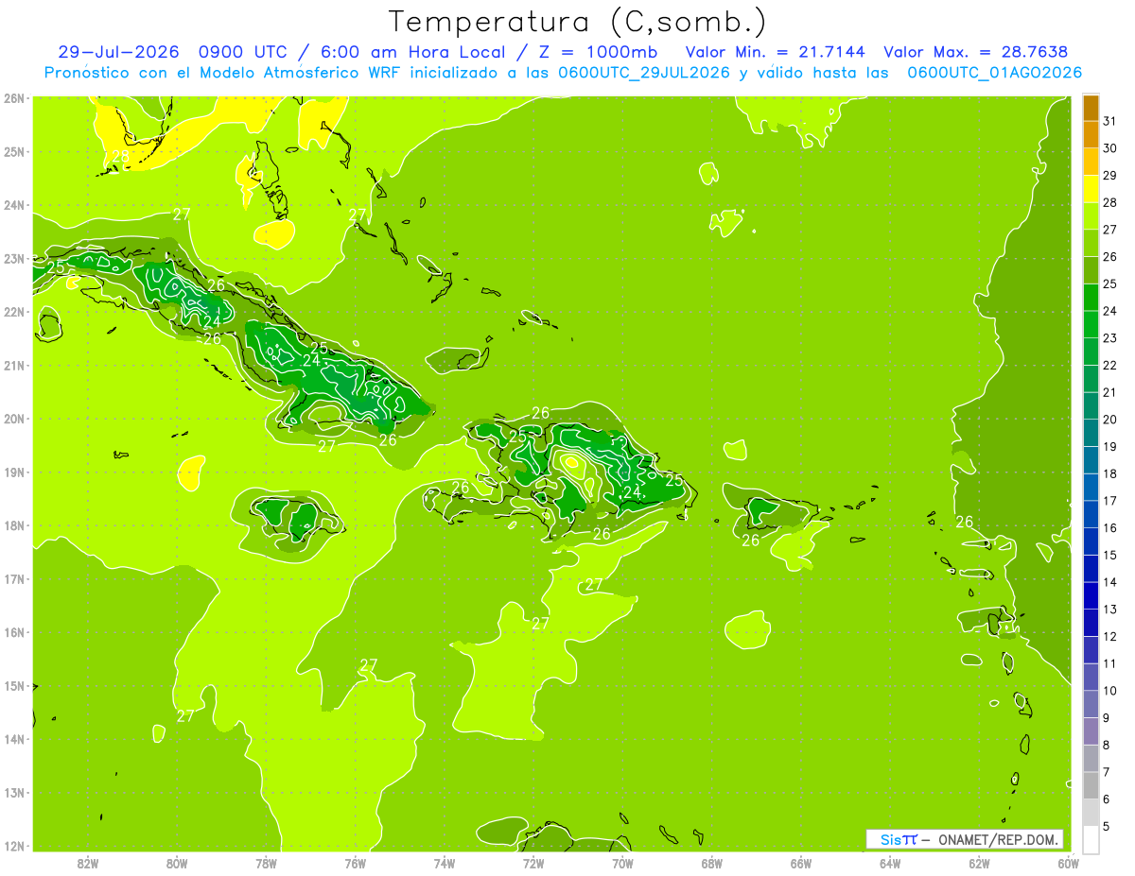Click the "26N" latitude axis label
Viewport: 1135px width, 876px height.
tap(13, 98)
